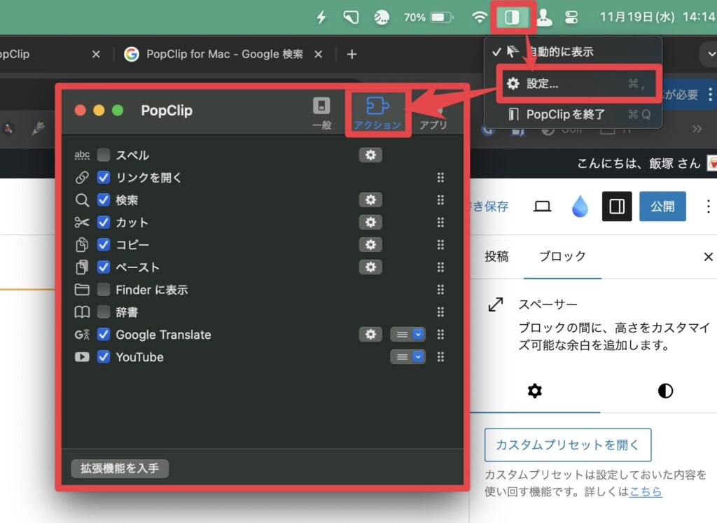Open a new browser tab
Screen dimensions: 717x523
point(351,55)
